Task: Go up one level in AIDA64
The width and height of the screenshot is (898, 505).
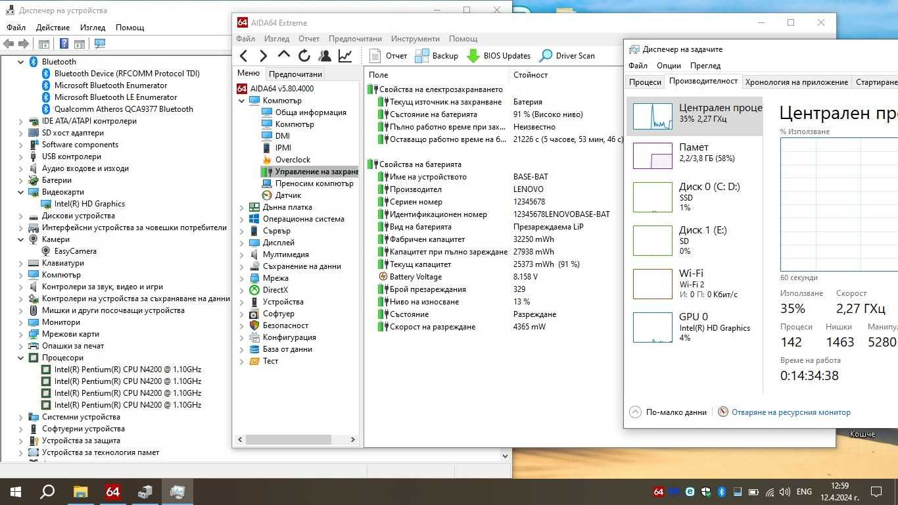Action: 284,55
